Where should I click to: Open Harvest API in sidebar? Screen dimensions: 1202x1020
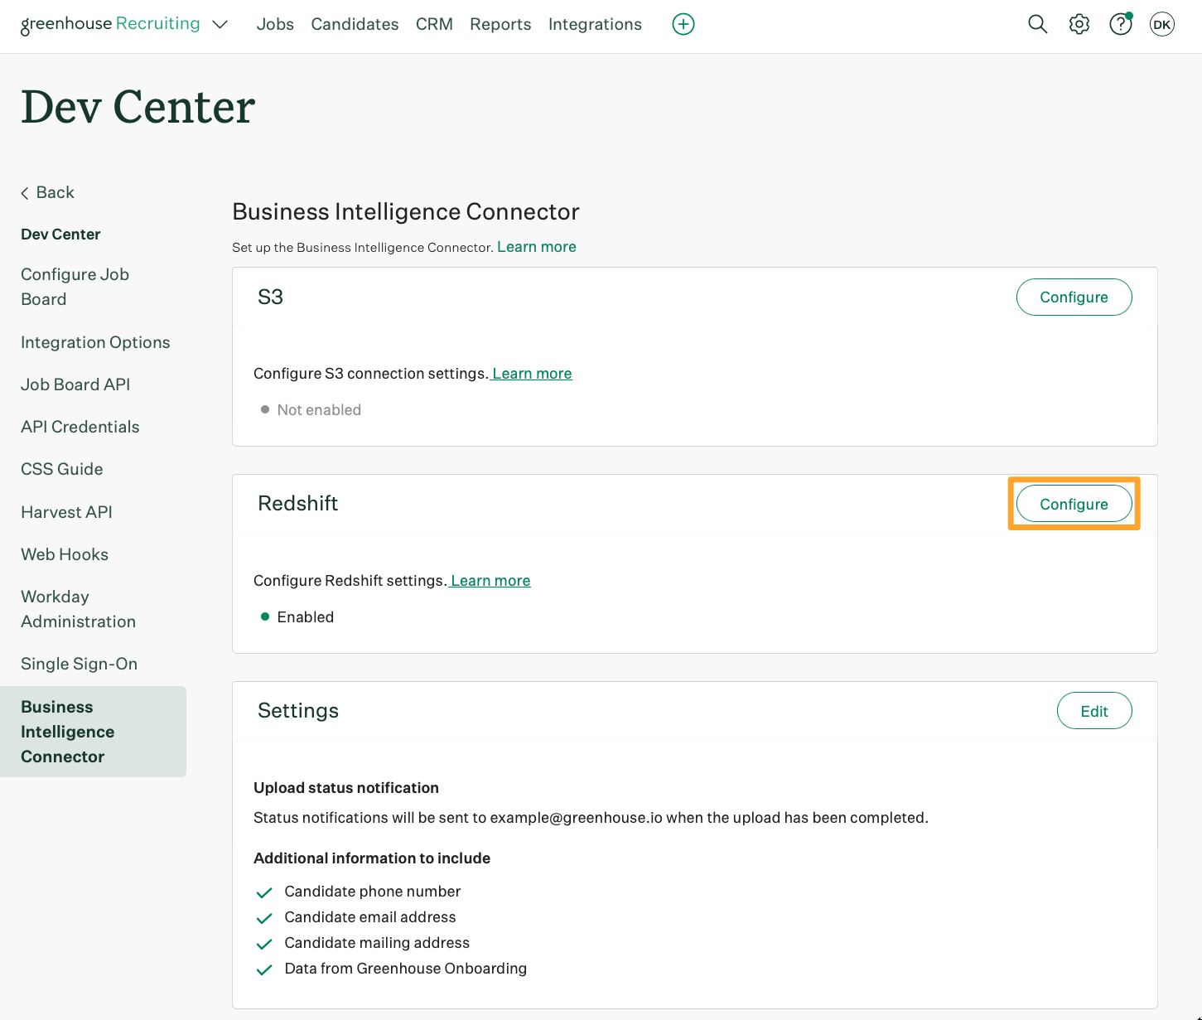(x=66, y=512)
